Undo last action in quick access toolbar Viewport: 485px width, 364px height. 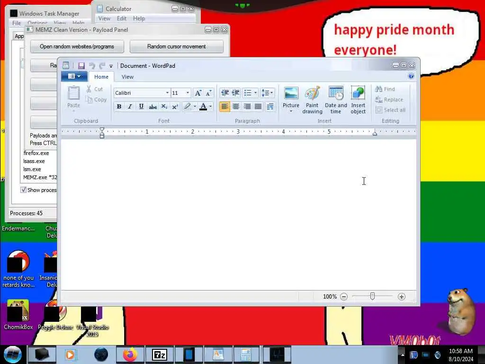[92, 65]
